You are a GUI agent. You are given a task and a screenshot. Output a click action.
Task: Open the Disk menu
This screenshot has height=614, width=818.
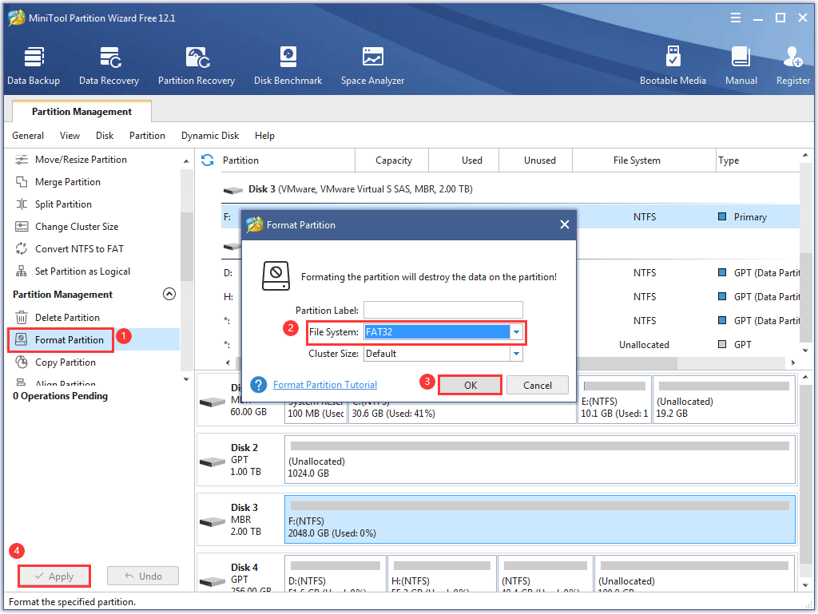[x=105, y=136]
